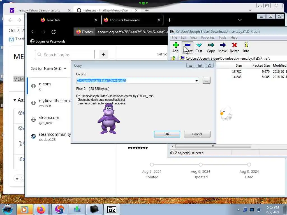Open media player from taskbar
Image resolution: width=287 pixels, height=215 pixels.
25,209
